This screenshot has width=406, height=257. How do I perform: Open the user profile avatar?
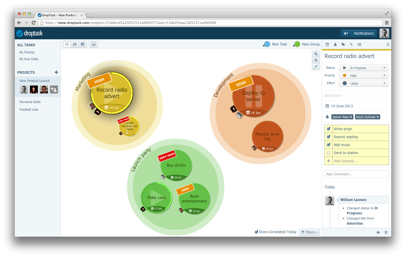384,33
